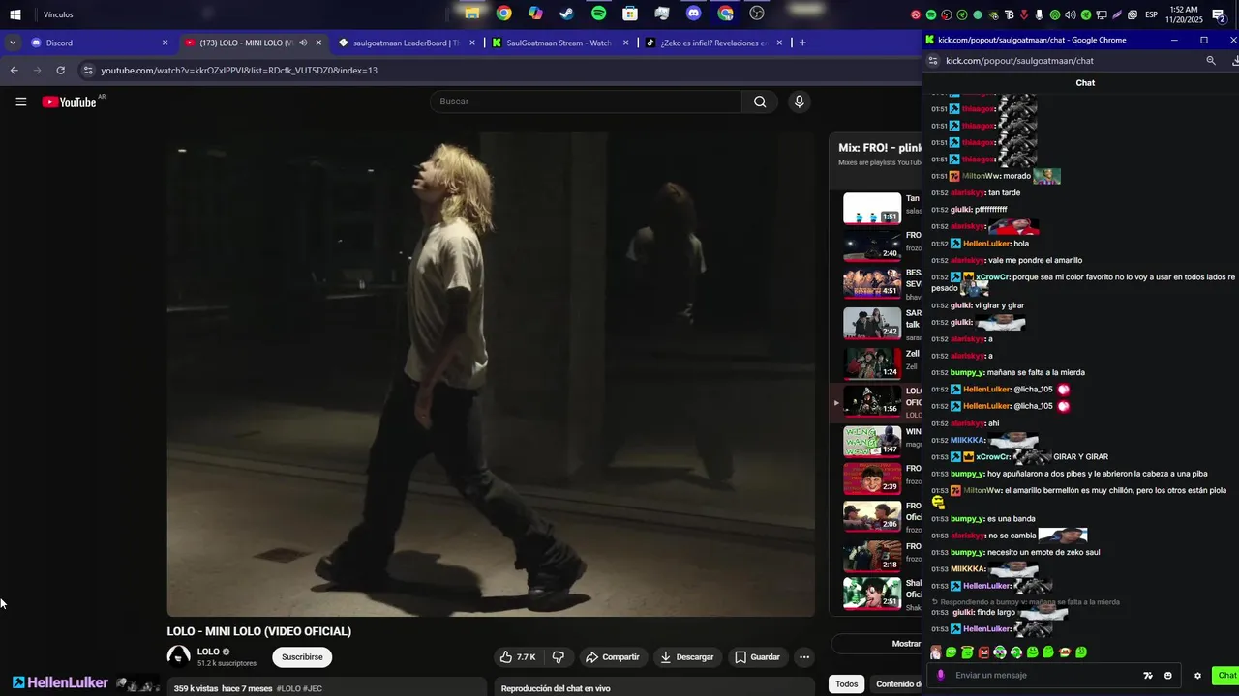Click Mostrar button under the playlist
Image resolution: width=1239 pixels, height=696 pixels.
point(877,644)
